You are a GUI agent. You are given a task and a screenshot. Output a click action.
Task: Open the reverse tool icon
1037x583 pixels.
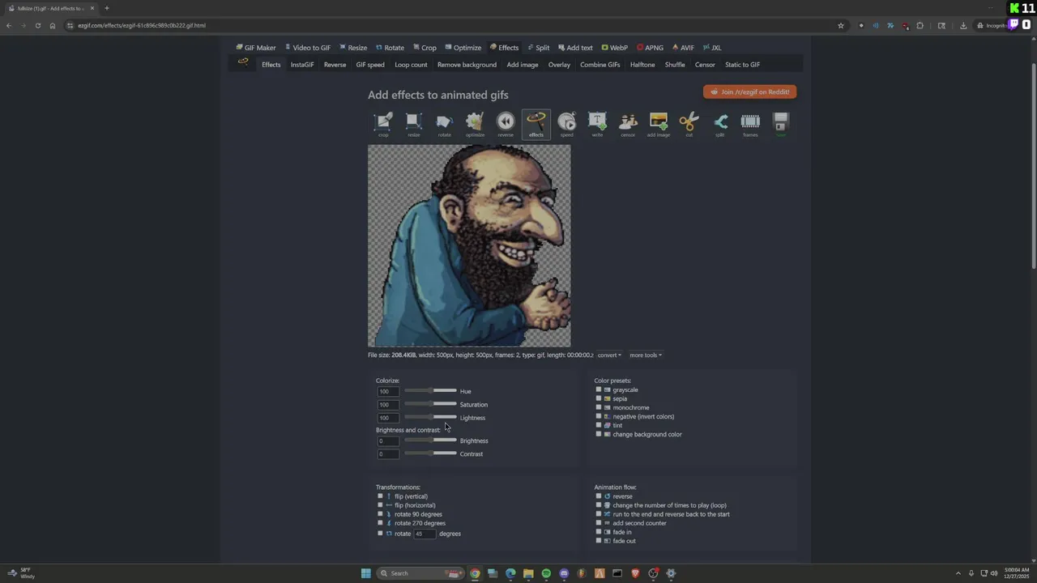tap(506, 122)
